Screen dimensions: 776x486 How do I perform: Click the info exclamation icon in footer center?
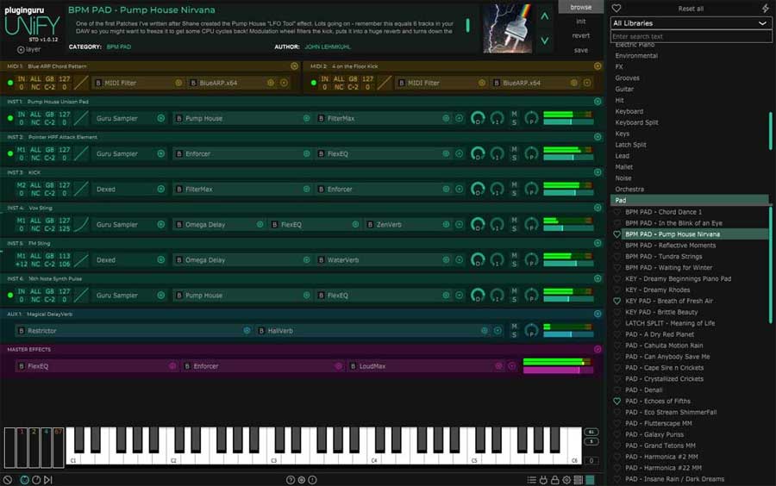pos(312,480)
